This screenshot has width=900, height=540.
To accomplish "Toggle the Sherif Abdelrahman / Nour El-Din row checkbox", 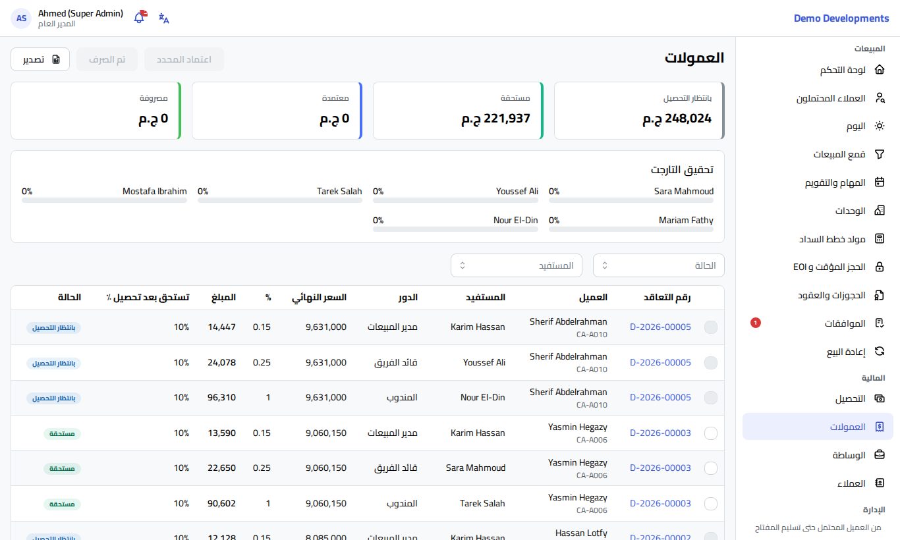I will click(711, 398).
